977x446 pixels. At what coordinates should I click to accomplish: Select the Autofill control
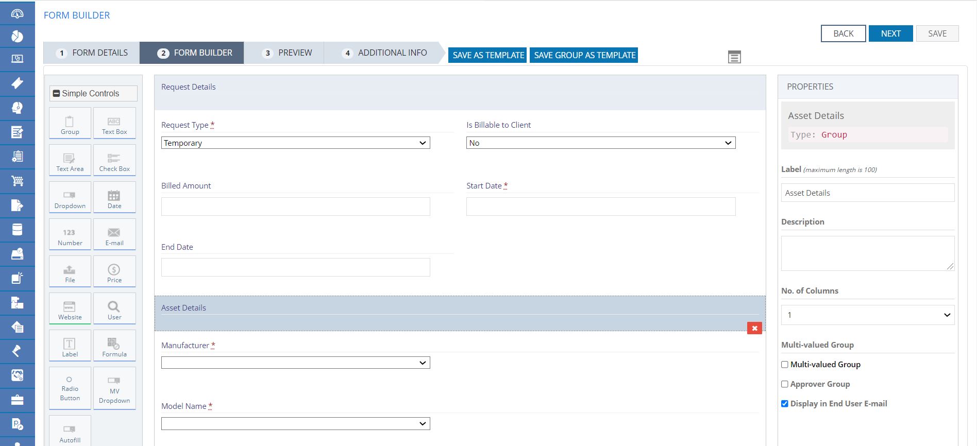pyautogui.click(x=70, y=431)
